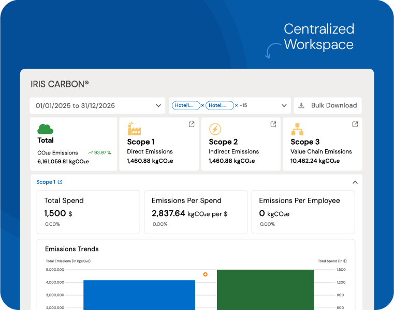Click external link icon beside blue Scope 1
Screen dimensions: 394x310
60,182
